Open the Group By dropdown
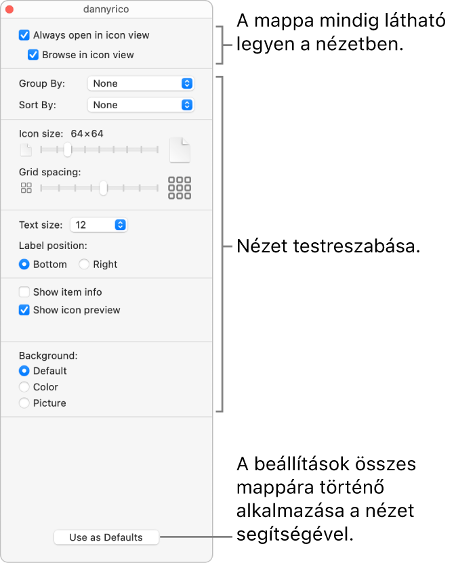This screenshot has width=456, height=565. click(x=141, y=84)
